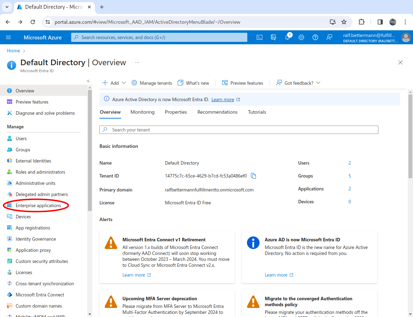Copy the Tenant ID to clipboard
The image size is (413, 317).
point(254,176)
